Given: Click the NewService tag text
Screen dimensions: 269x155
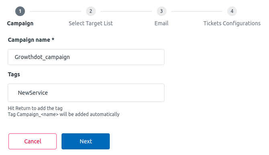Looking at the screenshot, I should pyautogui.click(x=33, y=93).
